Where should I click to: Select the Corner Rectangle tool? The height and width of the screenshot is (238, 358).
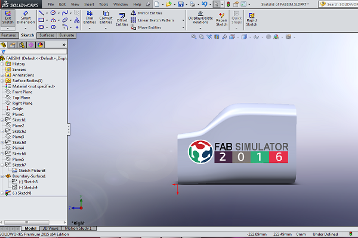(x=41, y=20)
